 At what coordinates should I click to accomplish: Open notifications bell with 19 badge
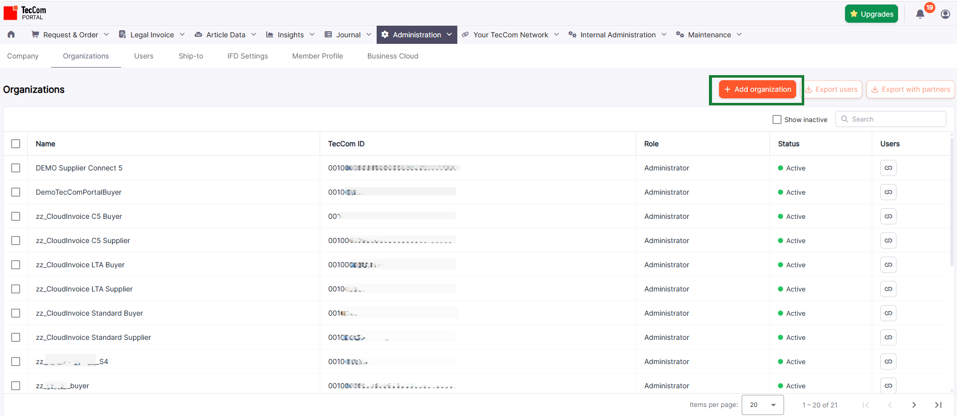(920, 14)
